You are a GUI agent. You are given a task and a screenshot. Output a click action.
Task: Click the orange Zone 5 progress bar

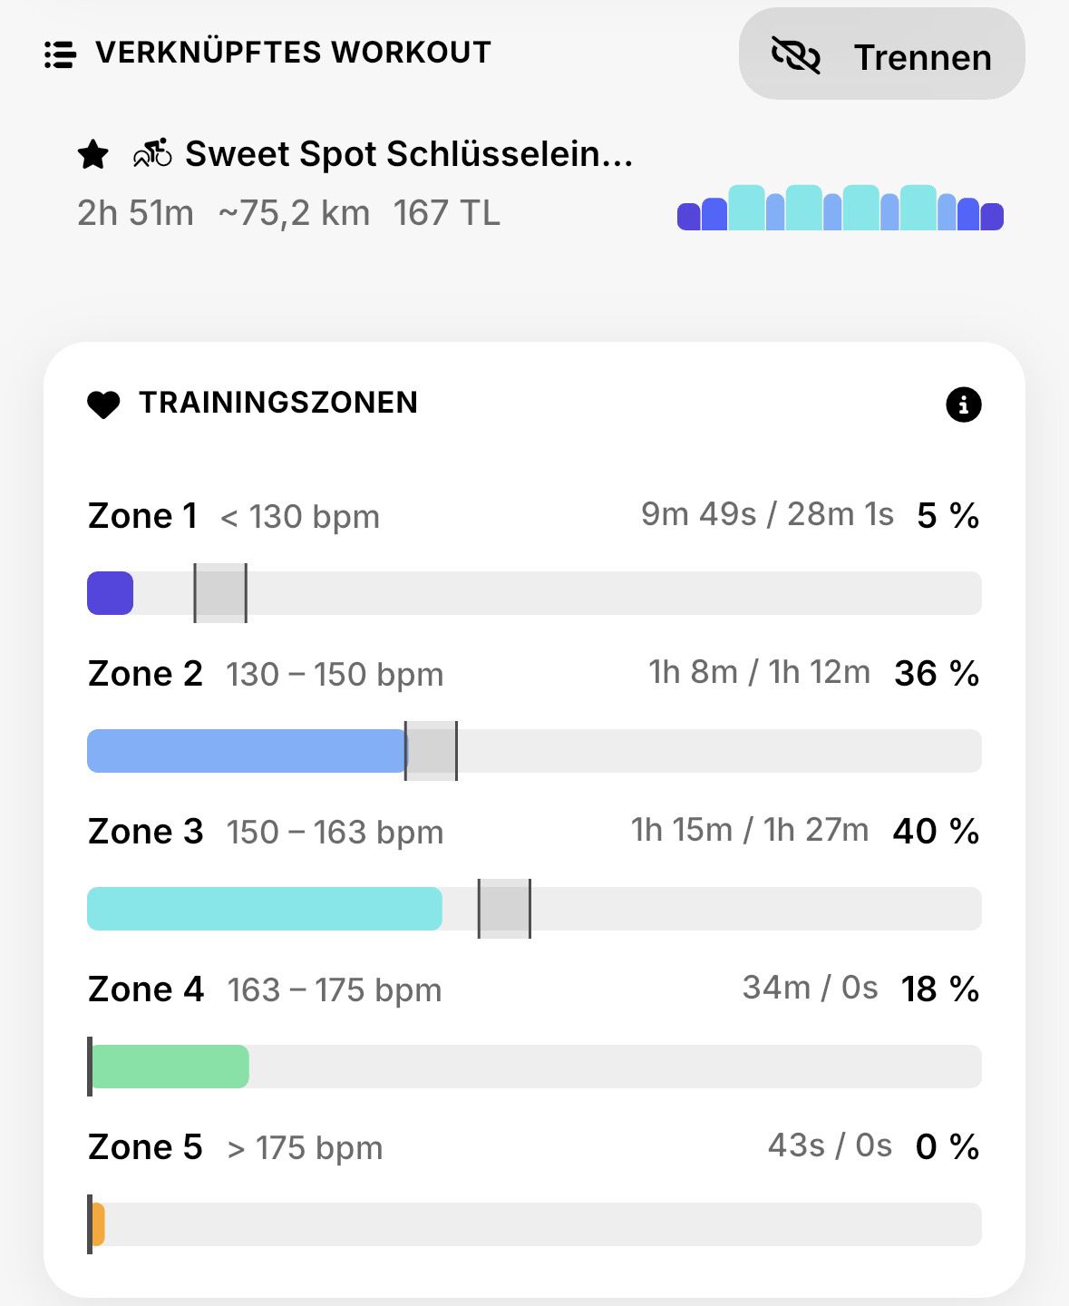[98, 1224]
